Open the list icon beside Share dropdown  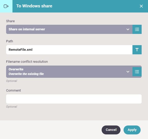click(x=137, y=29)
